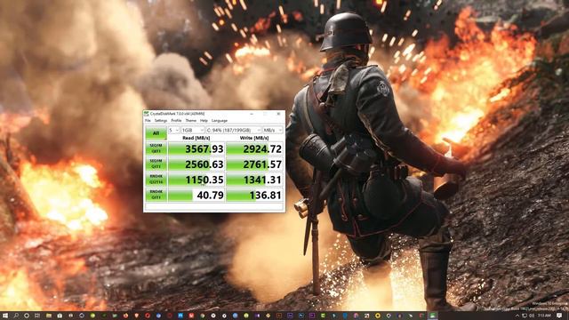Open the Settings menu

(x=160, y=121)
